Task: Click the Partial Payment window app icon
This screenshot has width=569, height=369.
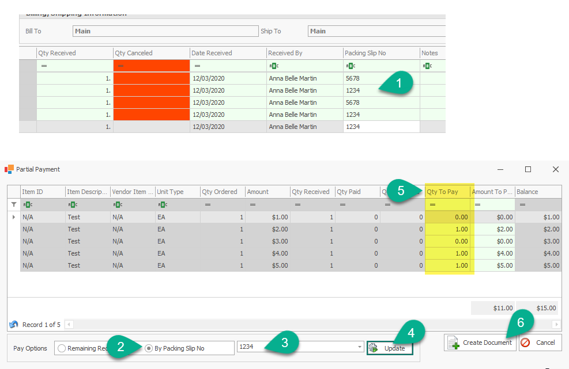Action: click(x=9, y=169)
